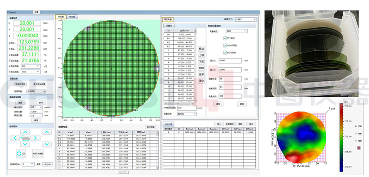Toggle the BOW checkbox
This screenshot has height=177, width=369.
coord(225,53)
